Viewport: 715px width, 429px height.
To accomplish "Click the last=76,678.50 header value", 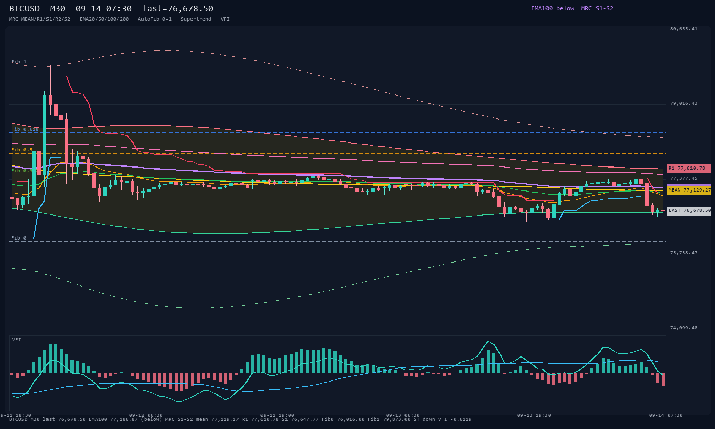I will [178, 9].
